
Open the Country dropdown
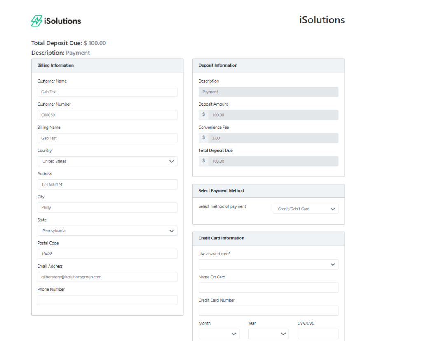(107, 161)
